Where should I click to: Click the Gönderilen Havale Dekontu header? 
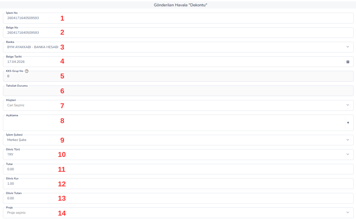pos(178,5)
